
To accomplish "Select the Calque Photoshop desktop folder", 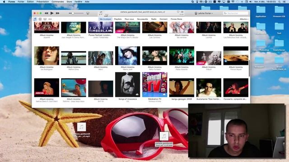I will (x=261, y=45).
